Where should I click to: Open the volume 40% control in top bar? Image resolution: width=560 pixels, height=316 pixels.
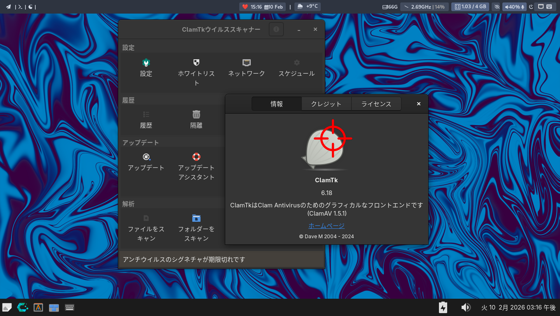(x=514, y=7)
